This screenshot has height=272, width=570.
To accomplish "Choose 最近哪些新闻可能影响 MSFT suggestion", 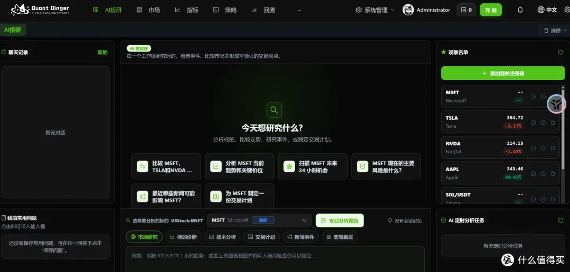I will click(166, 196).
